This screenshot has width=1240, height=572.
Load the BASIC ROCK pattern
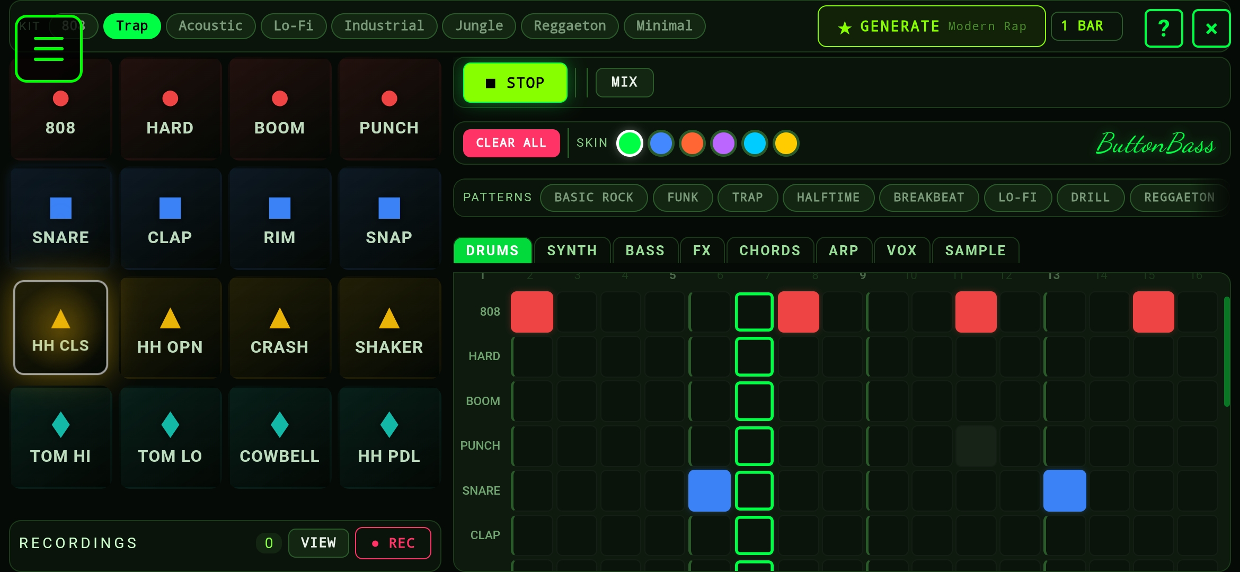[x=594, y=198]
